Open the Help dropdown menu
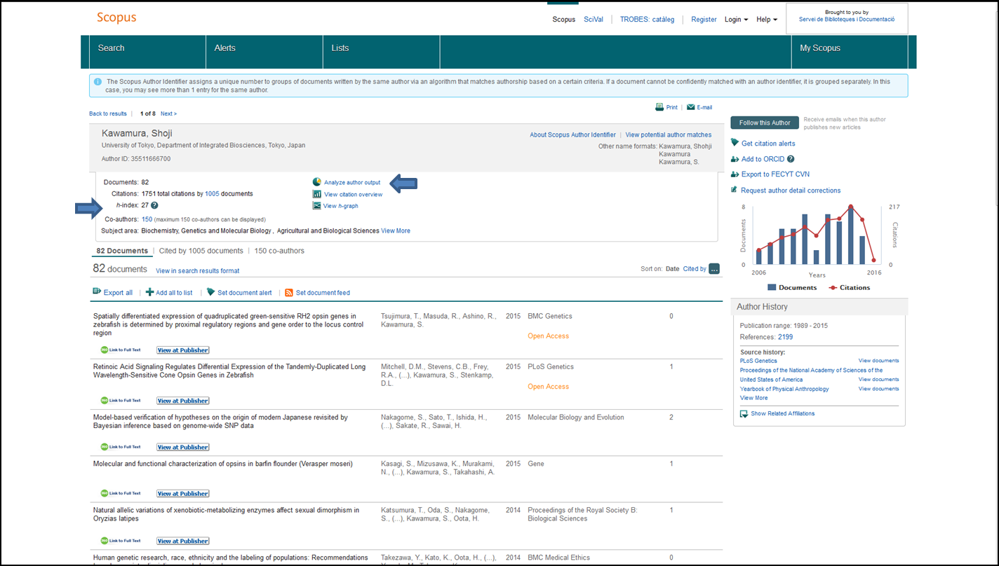This screenshot has height=566, width=999. coord(766,20)
